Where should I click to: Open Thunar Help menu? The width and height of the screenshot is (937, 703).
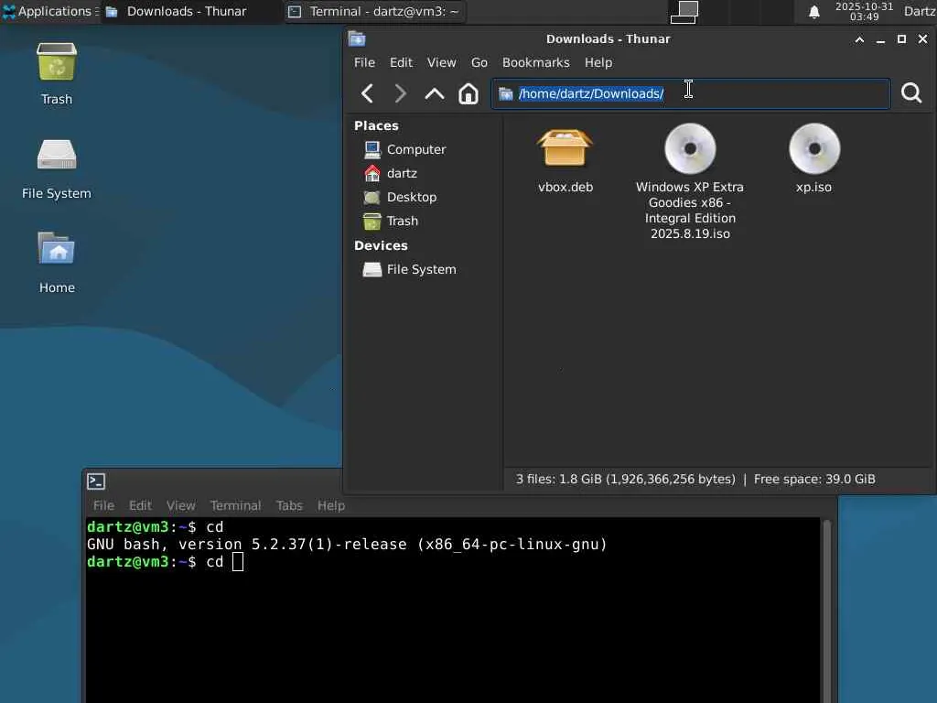598,63
